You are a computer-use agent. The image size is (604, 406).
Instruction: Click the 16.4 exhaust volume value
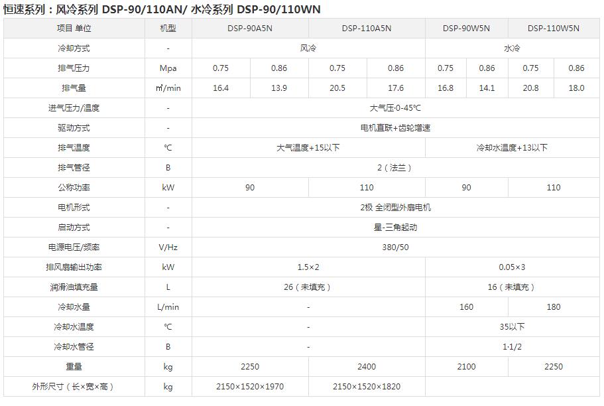221,88
